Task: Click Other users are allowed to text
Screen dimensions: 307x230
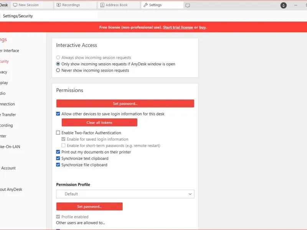Action: pos(81,223)
